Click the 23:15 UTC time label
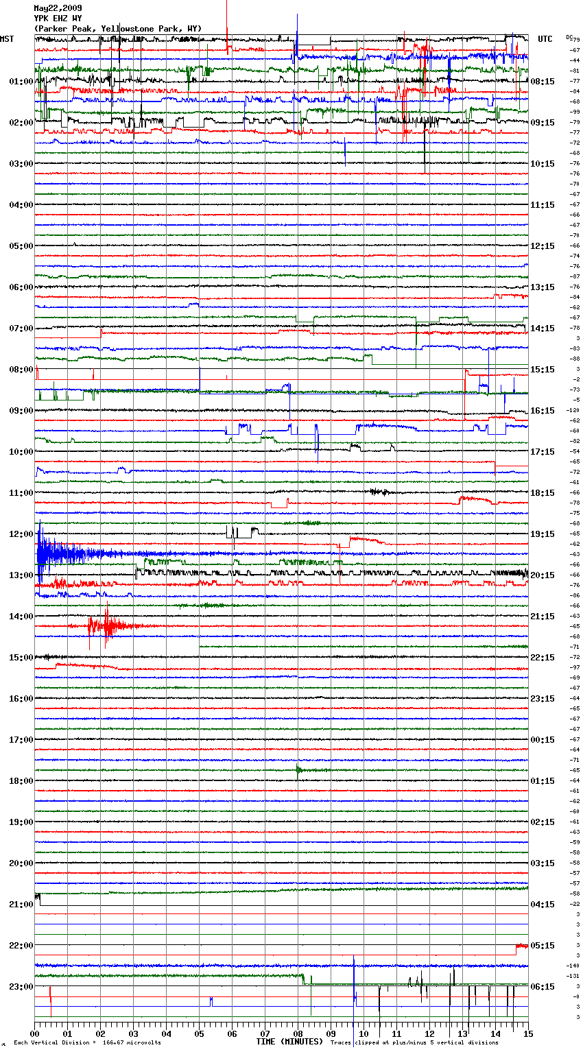583x1052 pixels. tap(543, 699)
